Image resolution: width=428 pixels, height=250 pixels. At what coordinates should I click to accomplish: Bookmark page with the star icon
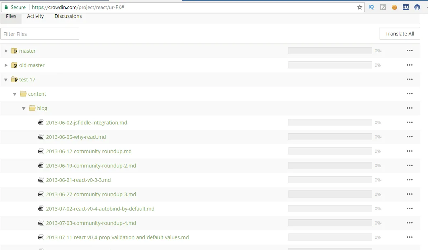coord(360,8)
